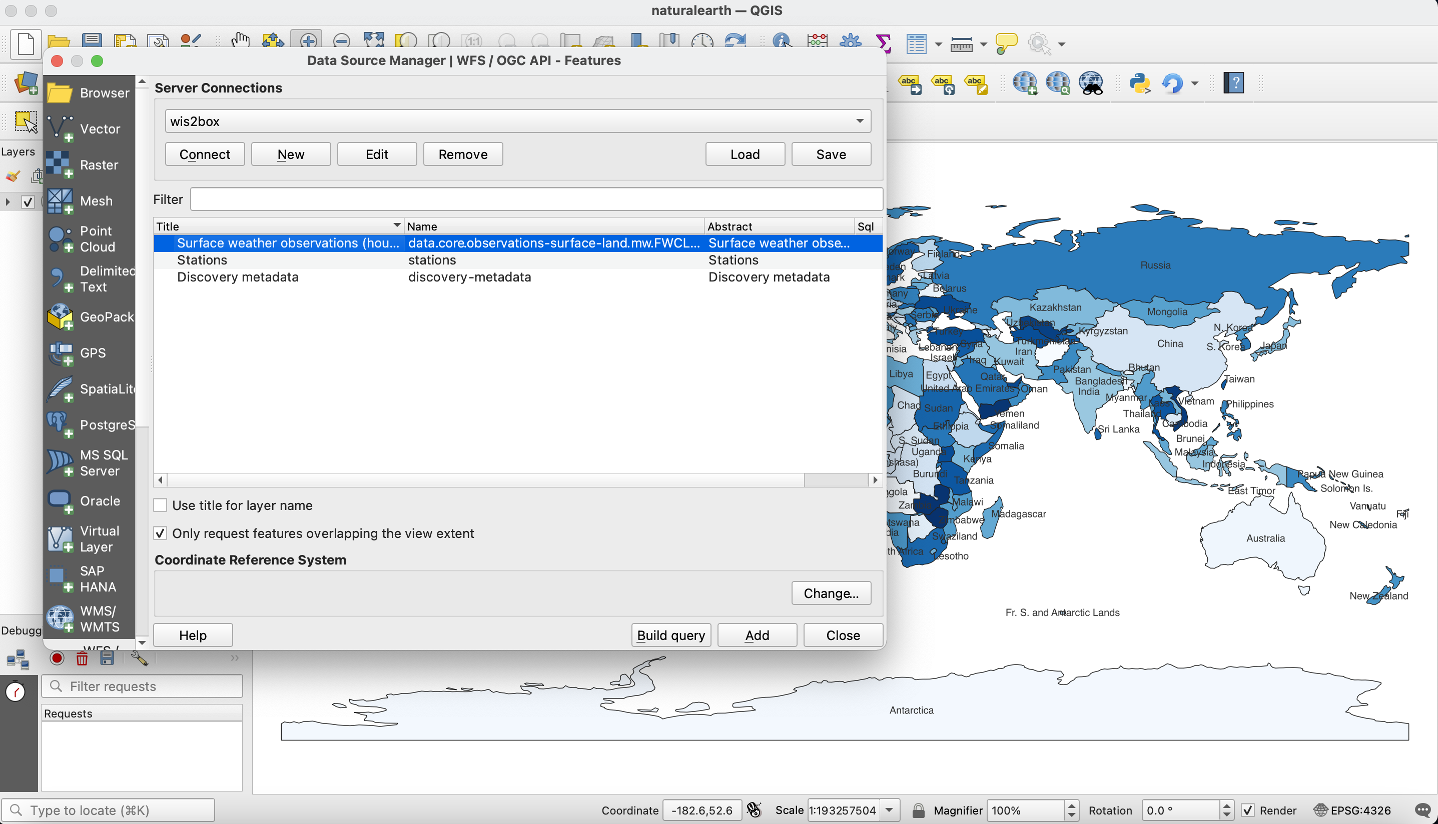The image size is (1438, 824).
Task: Uncheck Only request features overlapping view extent
Action: pyautogui.click(x=161, y=533)
